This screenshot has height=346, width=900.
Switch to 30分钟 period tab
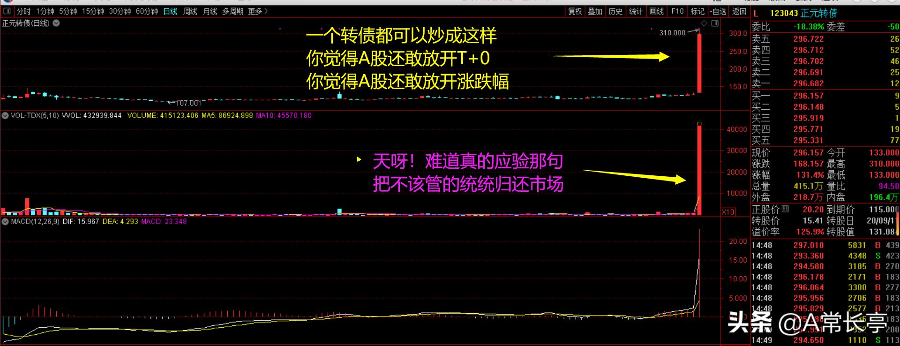(x=120, y=11)
